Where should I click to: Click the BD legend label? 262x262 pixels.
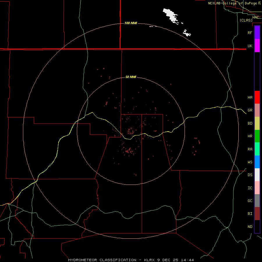[x=250, y=123]
